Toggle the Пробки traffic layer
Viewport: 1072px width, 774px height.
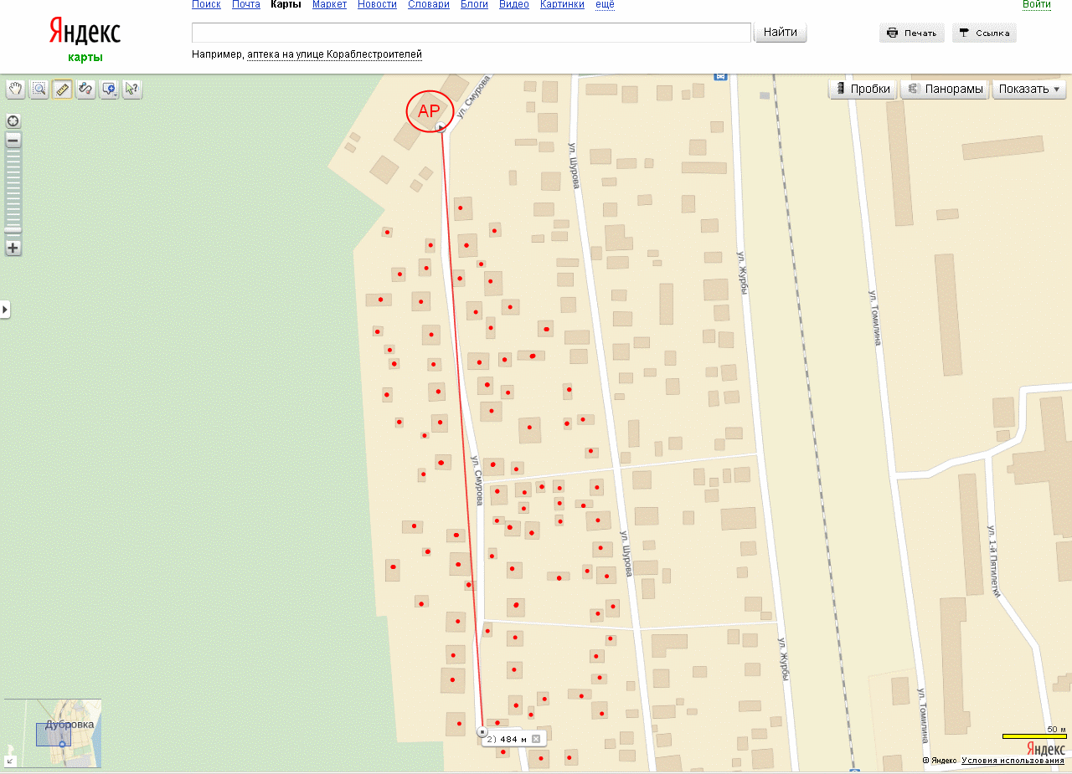pos(863,89)
